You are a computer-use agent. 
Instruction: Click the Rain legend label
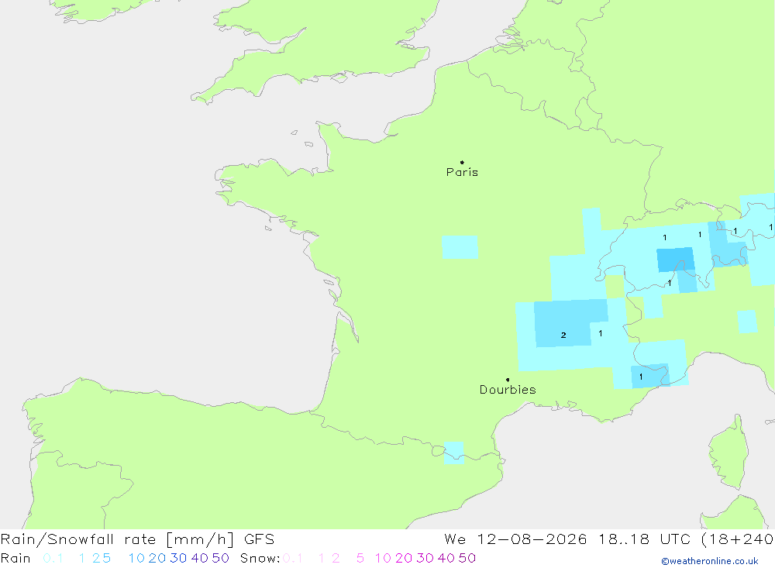(x=15, y=558)
